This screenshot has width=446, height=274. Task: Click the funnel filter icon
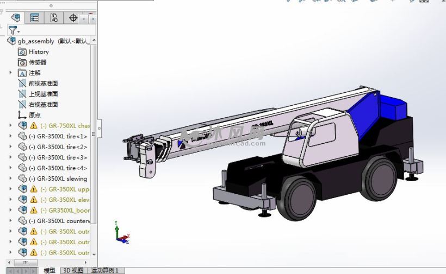13,30
